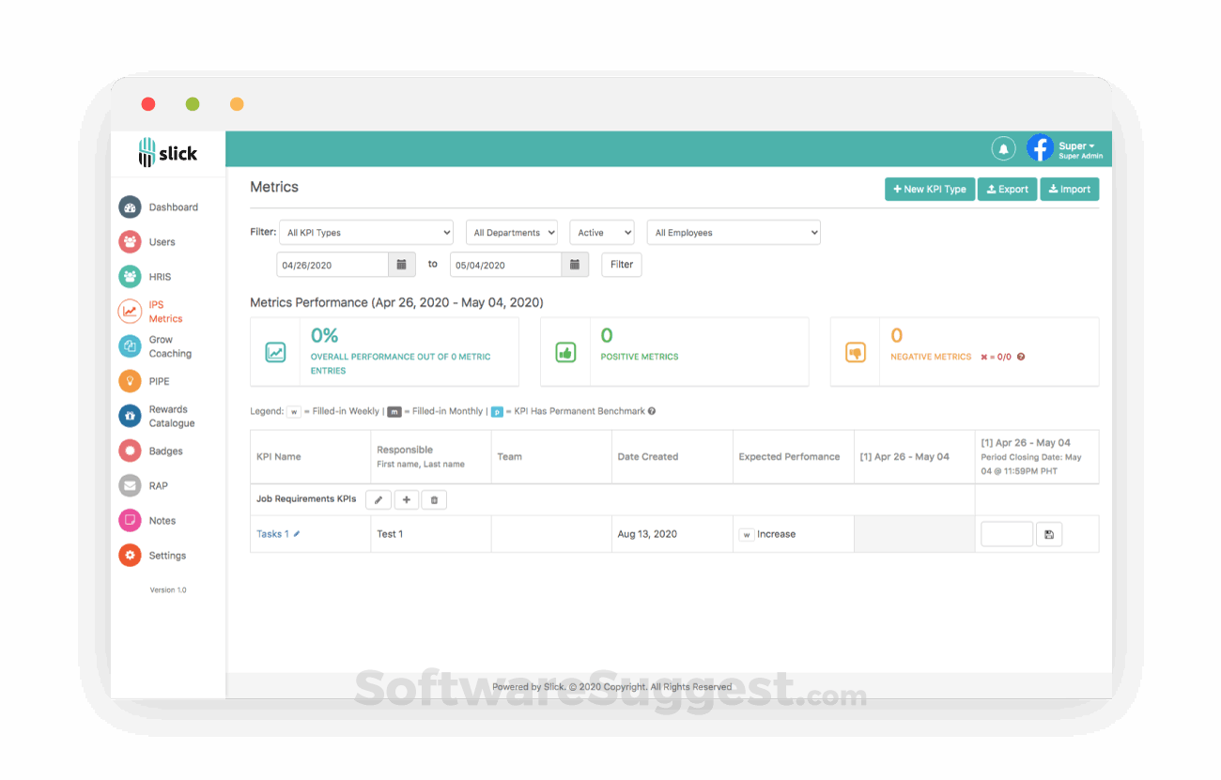Add a KPI using the plus icon
The image size is (1221, 780).
coord(406,499)
